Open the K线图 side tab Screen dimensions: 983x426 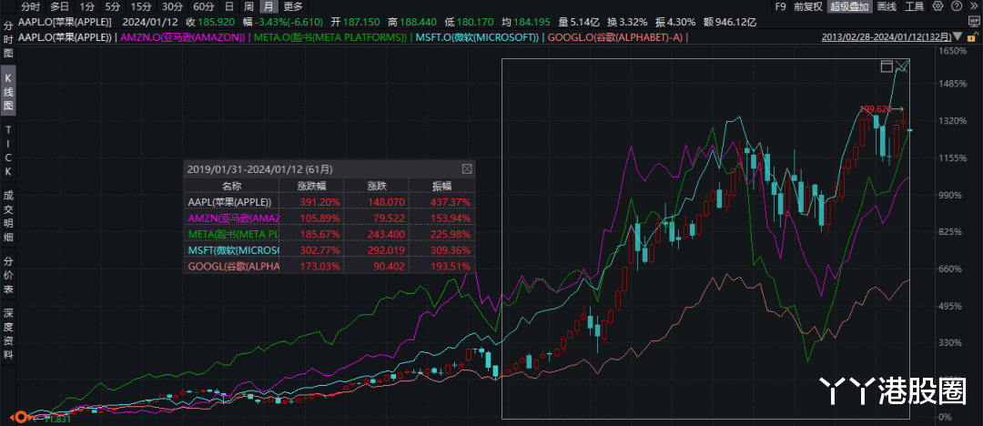[8, 91]
